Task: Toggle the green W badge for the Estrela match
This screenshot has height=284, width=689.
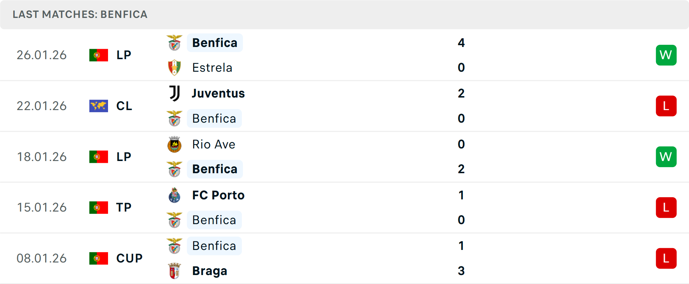Action: [666, 55]
